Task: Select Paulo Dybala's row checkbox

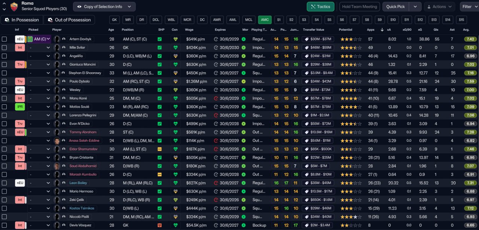Action: click(x=4, y=81)
